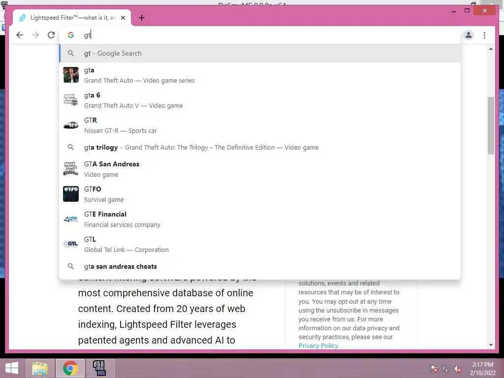
Task: Click the Chrome taskbar icon
Action: tap(70, 368)
